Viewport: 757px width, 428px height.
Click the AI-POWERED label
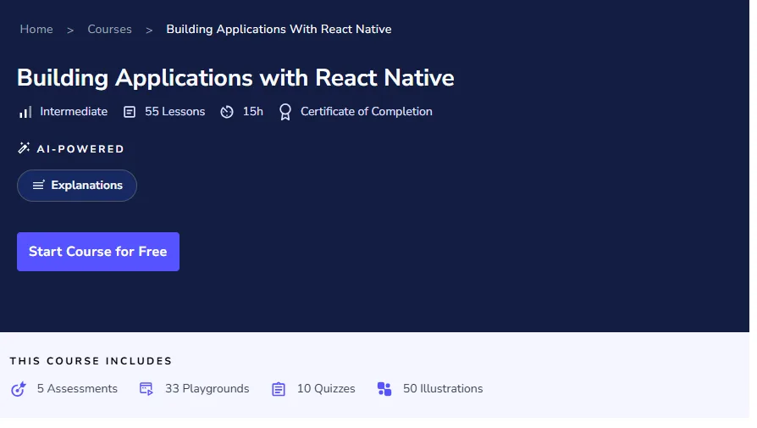point(80,149)
